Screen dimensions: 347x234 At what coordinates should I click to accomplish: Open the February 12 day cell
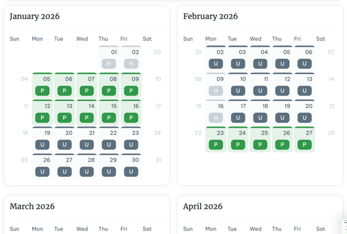pos(282,85)
